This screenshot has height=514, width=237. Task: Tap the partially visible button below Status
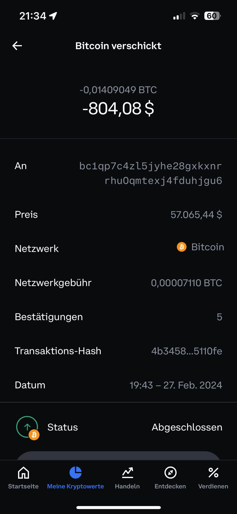(118, 456)
